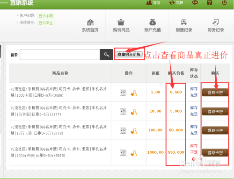Open the chat bubble message icon

[195, 3]
